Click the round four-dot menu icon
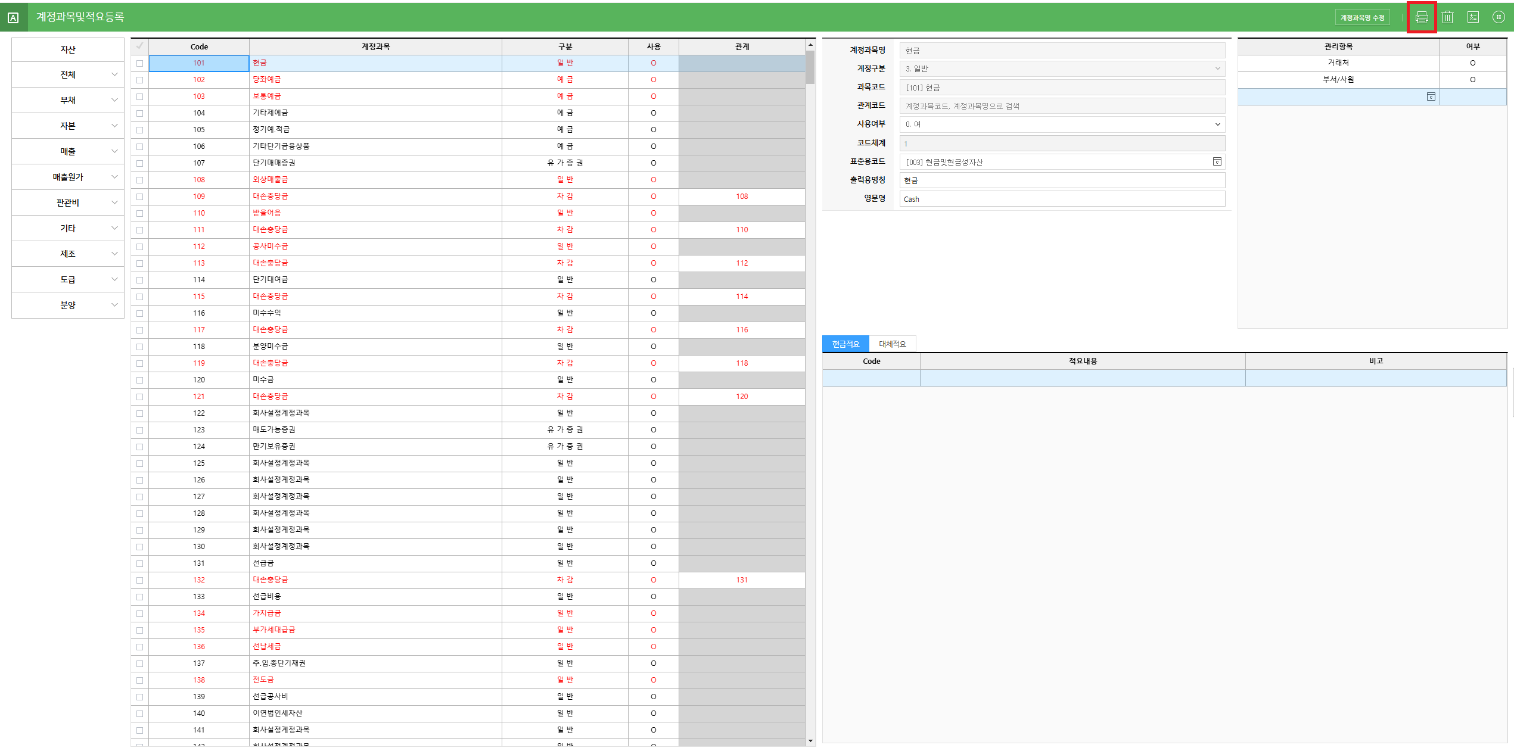This screenshot has width=1514, height=751. (1498, 17)
